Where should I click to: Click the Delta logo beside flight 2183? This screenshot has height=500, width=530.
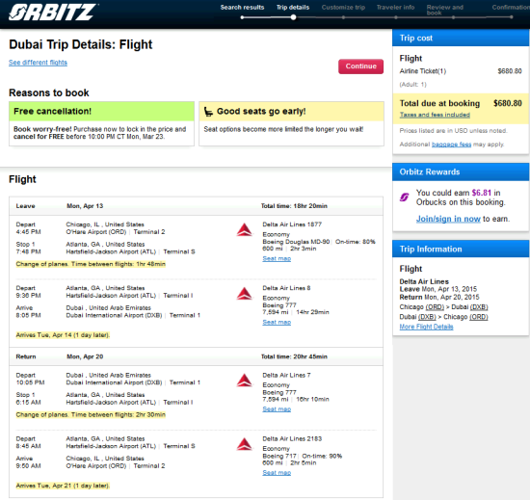pos(245,444)
